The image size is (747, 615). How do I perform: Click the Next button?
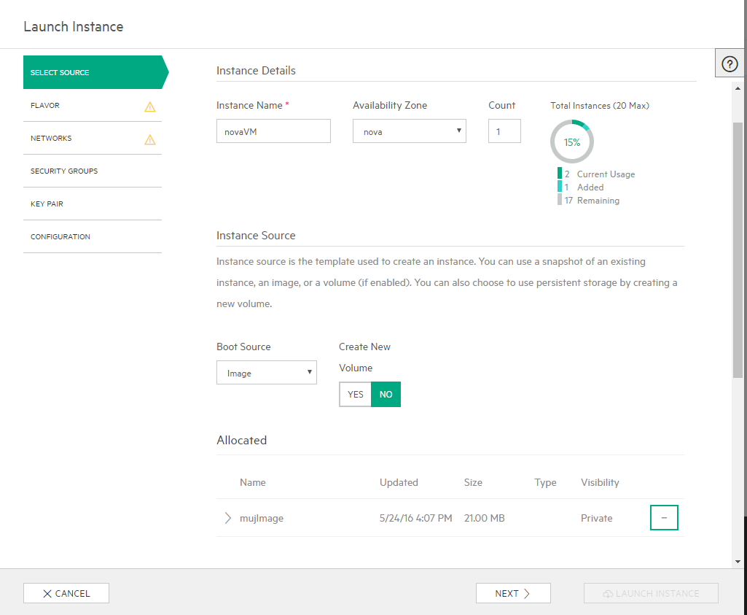[513, 593]
